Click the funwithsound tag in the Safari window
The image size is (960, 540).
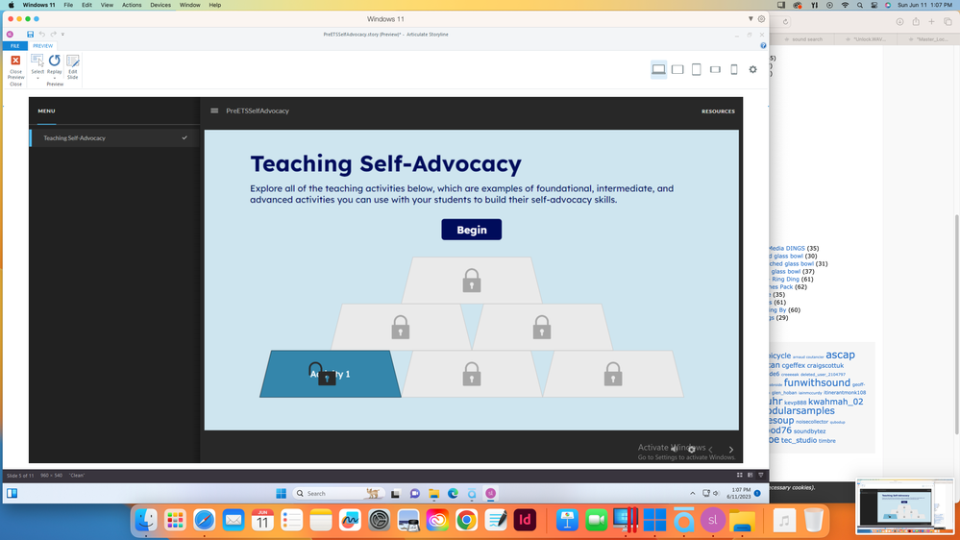tap(817, 382)
